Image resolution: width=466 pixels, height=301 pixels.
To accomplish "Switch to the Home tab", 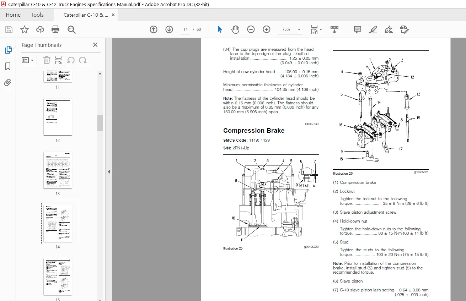I will point(13,15).
